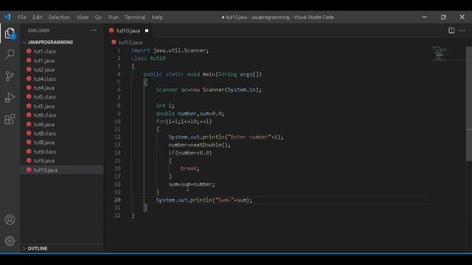Open the View menu
The image size is (472, 265).
[82, 17]
